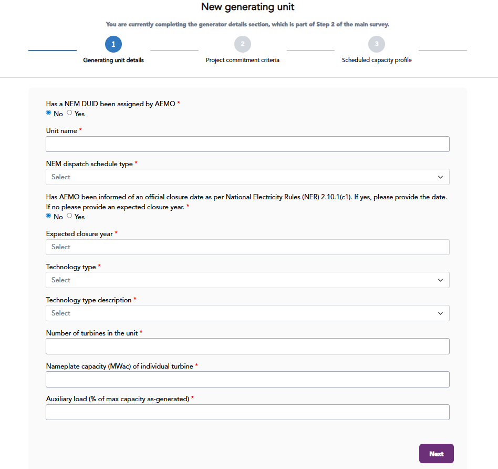Viewport: 498px width, 469px height.
Task: Choose No for official closure date
Action: (49, 216)
